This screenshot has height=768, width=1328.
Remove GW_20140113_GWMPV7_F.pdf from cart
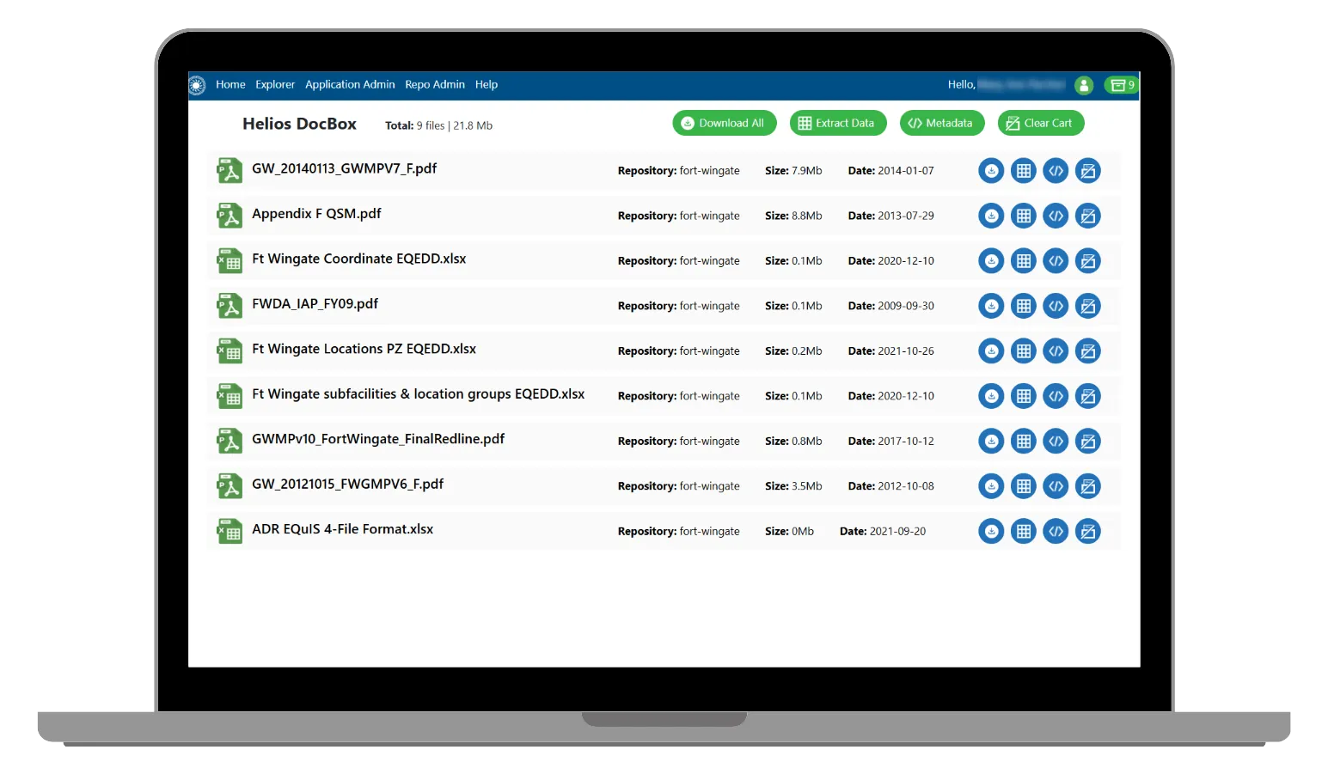click(1088, 171)
